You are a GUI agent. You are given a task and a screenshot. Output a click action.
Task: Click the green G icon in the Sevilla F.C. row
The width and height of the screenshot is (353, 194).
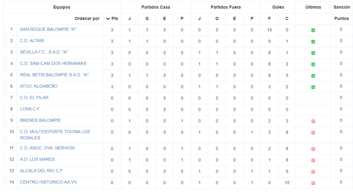point(313,53)
